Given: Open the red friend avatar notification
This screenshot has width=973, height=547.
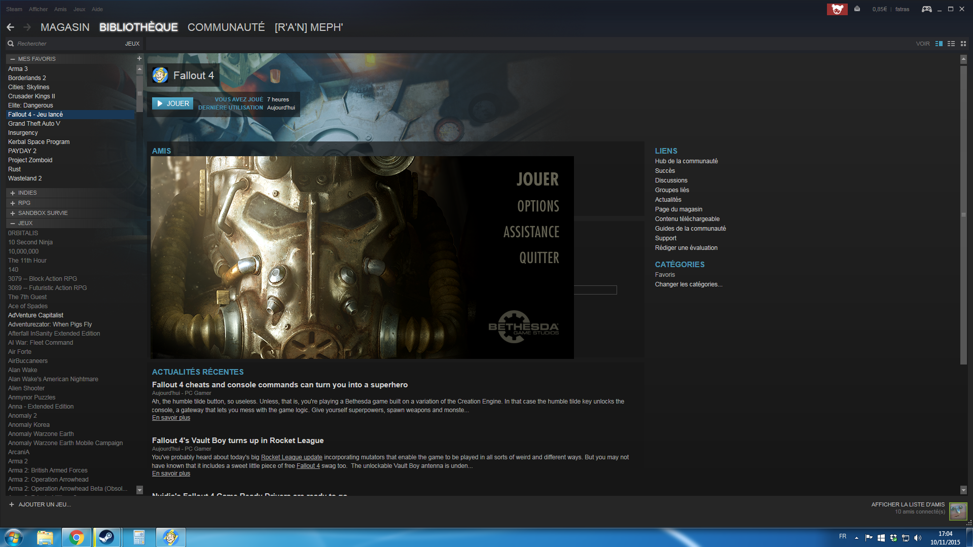Looking at the screenshot, I should tap(837, 9).
